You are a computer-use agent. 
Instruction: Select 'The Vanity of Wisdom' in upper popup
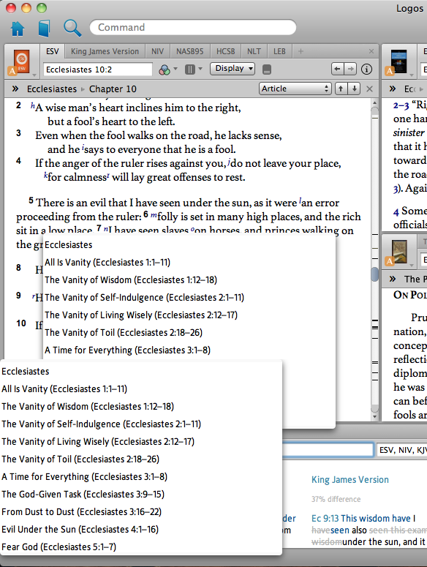tap(131, 280)
